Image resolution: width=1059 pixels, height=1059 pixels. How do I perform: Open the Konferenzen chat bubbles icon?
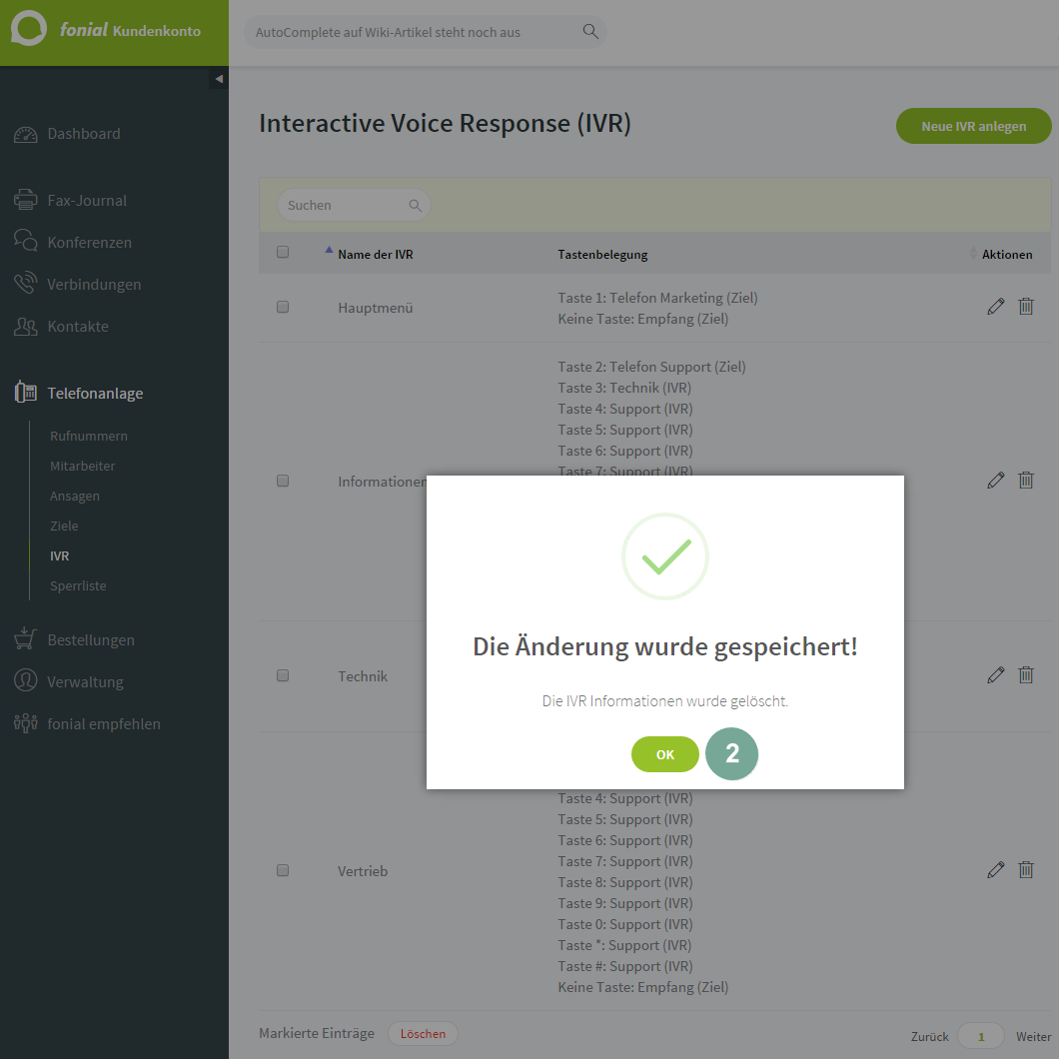point(26,241)
